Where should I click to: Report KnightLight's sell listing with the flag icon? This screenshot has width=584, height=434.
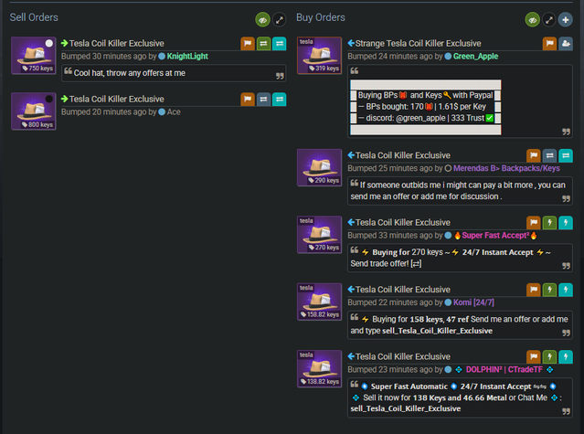(x=248, y=44)
